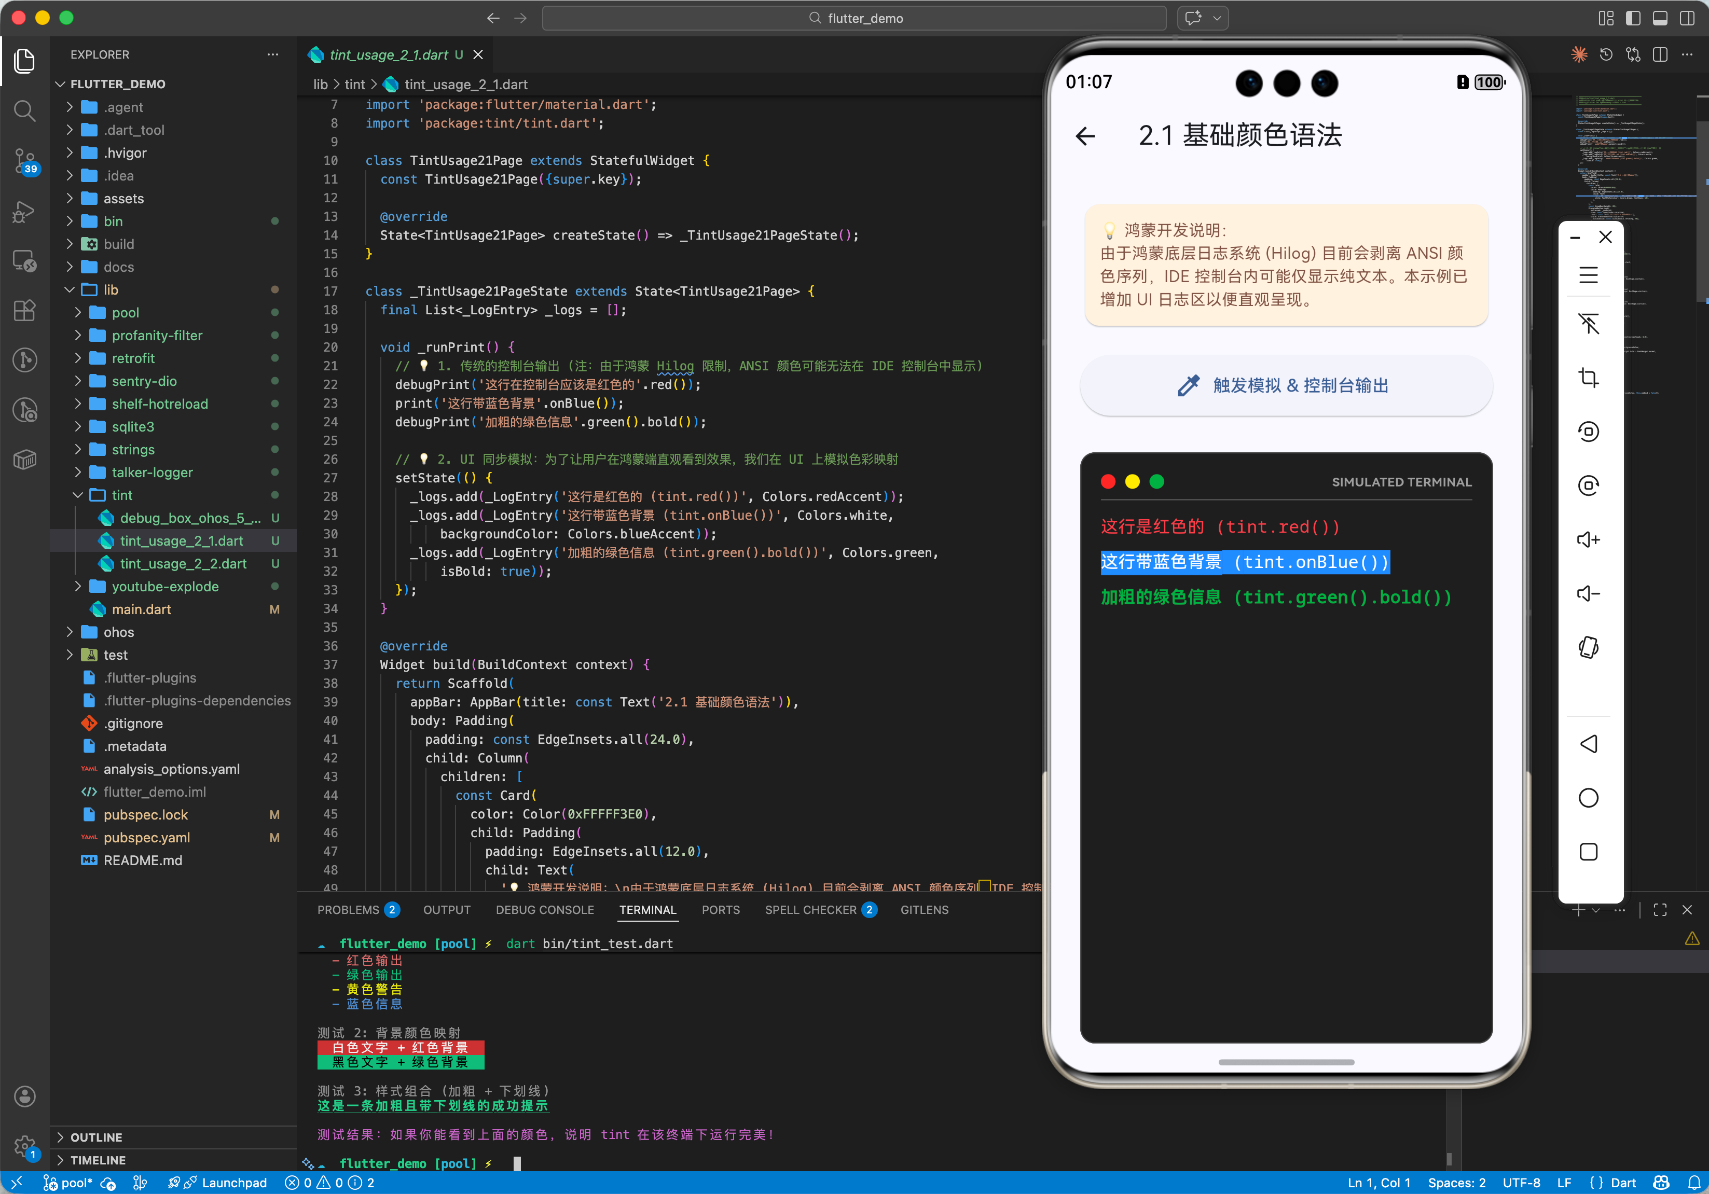Open main.dart in the explorer
The width and height of the screenshot is (1709, 1194).
(142, 609)
